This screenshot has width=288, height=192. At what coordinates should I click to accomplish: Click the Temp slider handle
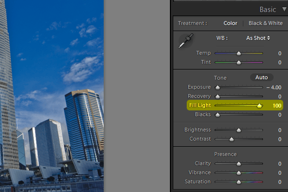click(x=239, y=53)
